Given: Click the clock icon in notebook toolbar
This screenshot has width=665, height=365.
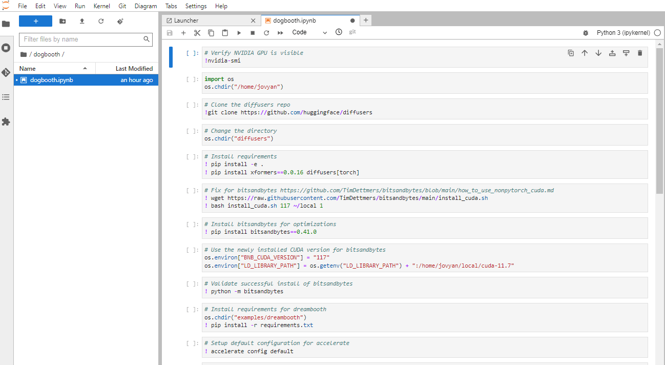Looking at the screenshot, I should (x=339, y=32).
